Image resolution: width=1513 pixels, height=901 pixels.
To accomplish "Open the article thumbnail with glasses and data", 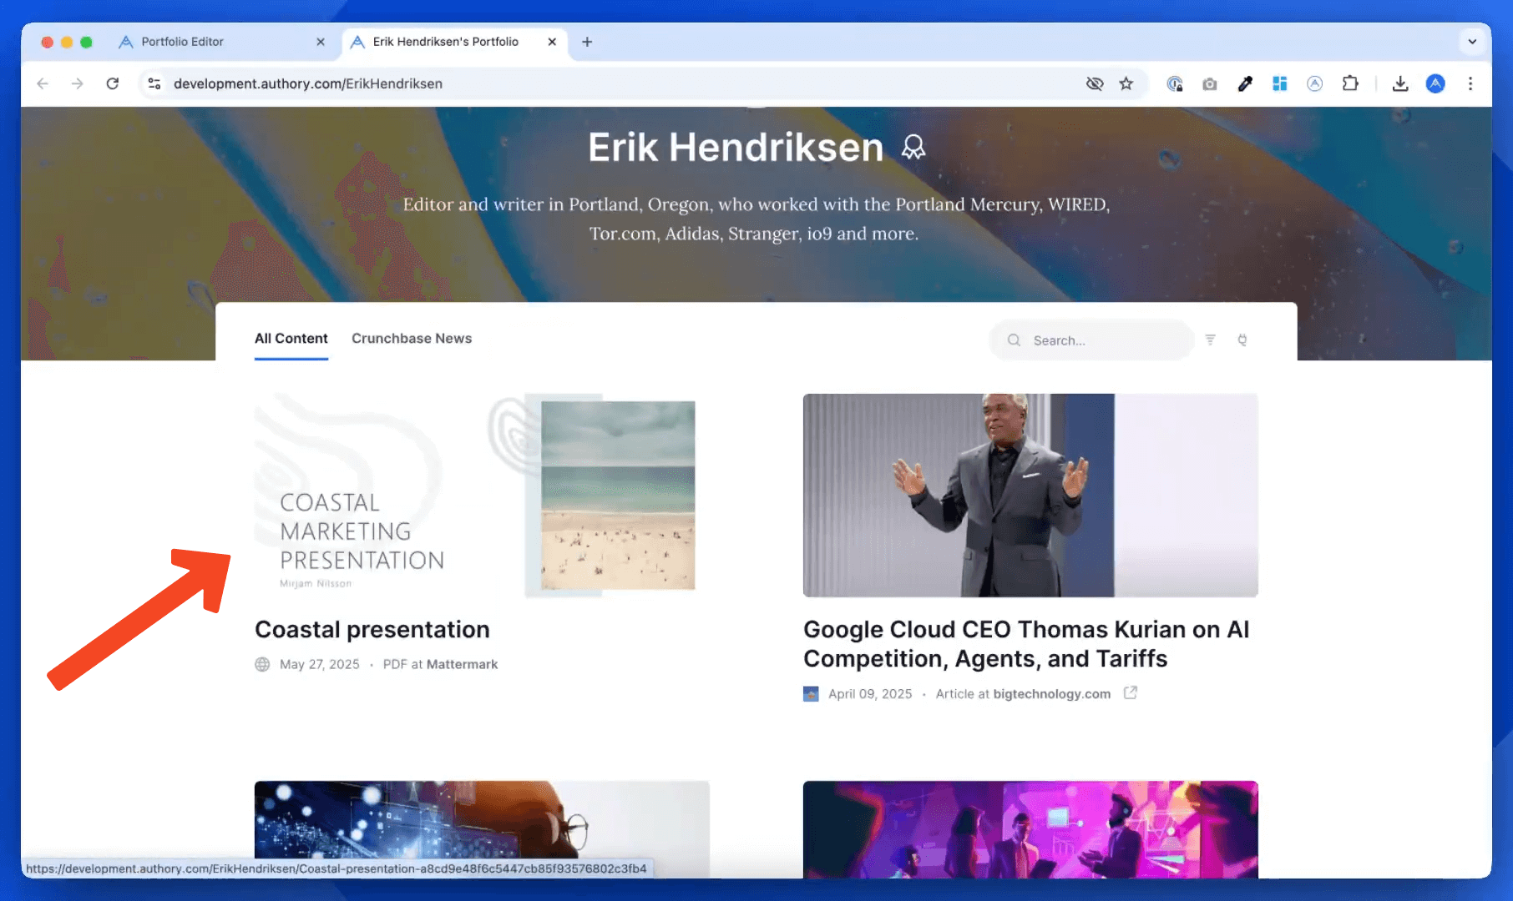I will coord(482,828).
